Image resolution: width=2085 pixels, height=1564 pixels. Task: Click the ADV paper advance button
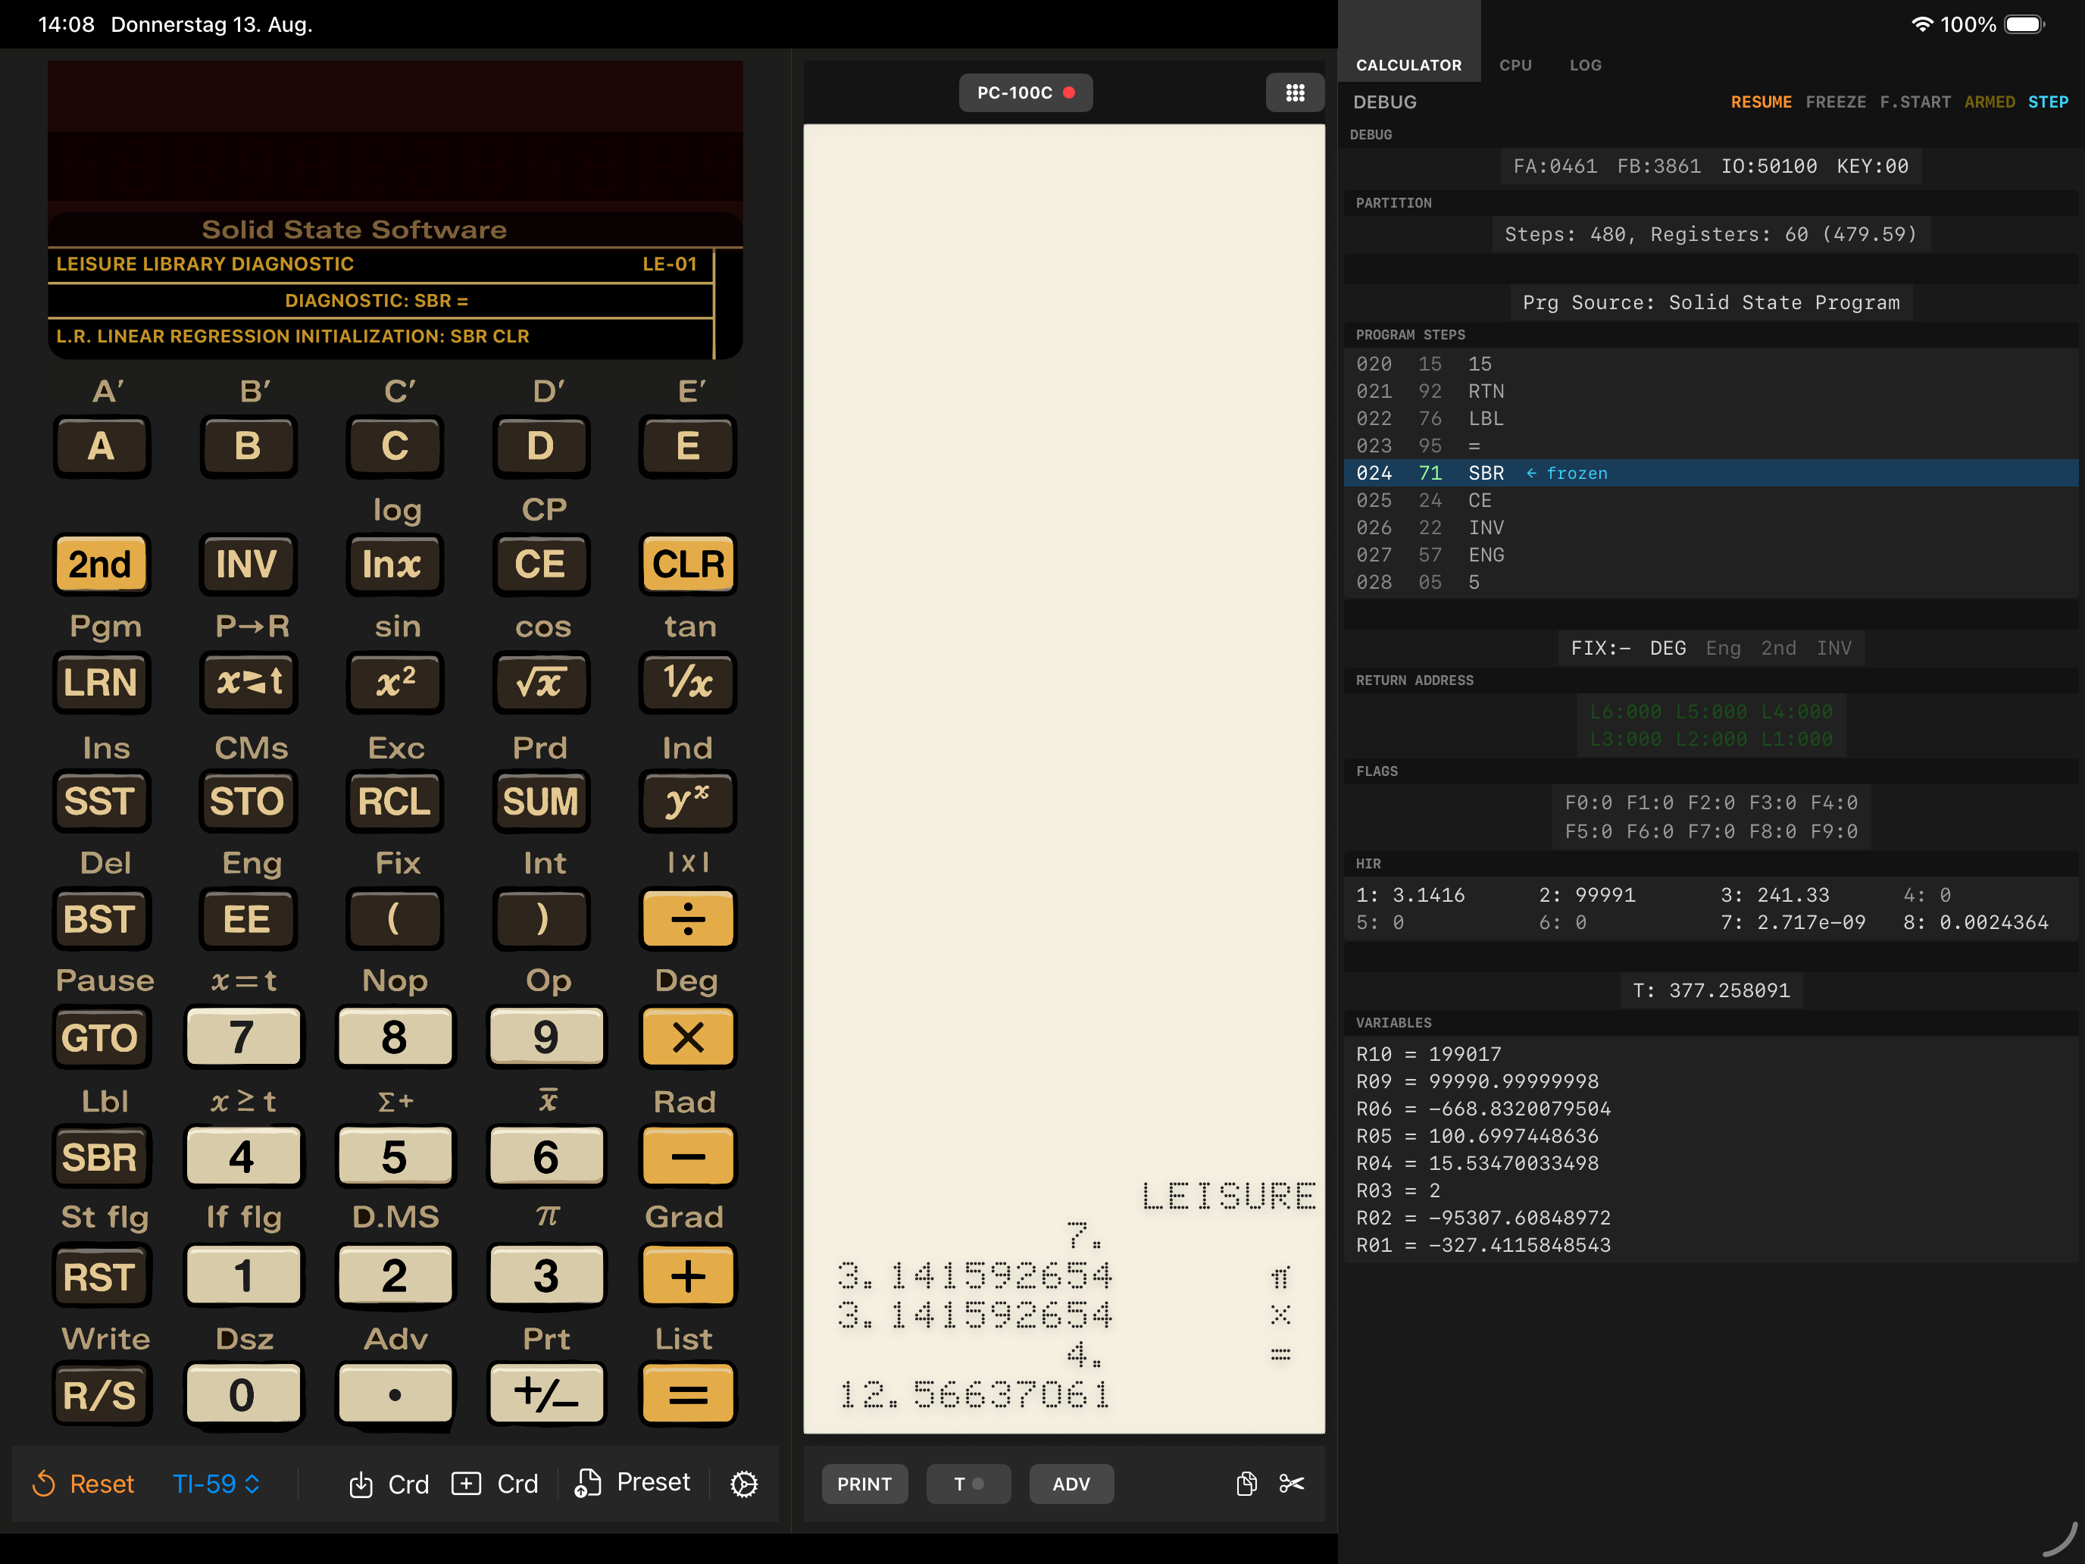1071,1484
